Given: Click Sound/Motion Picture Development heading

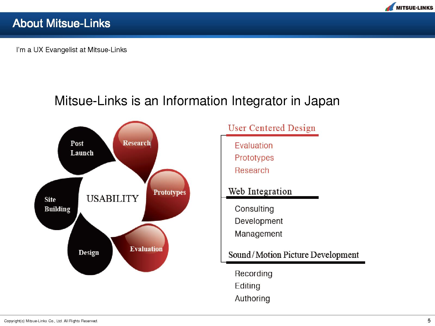Looking at the screenshot, I should tap(294, 255).
